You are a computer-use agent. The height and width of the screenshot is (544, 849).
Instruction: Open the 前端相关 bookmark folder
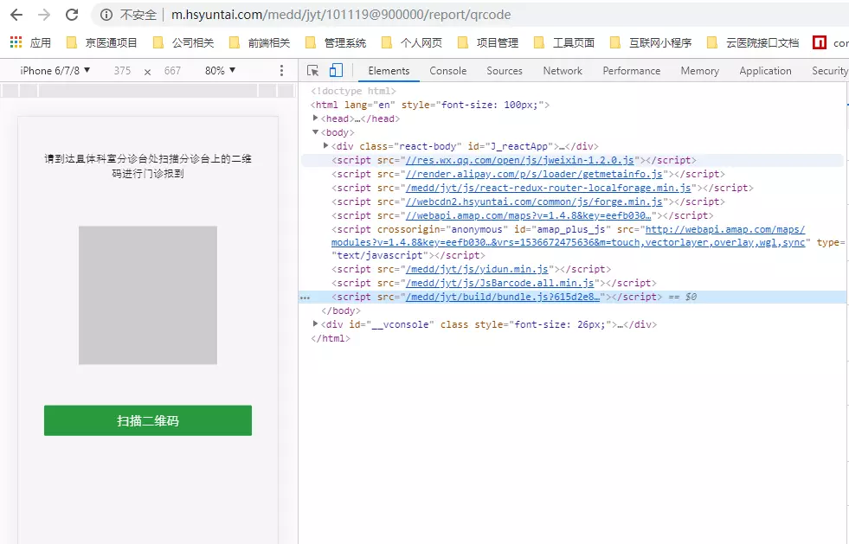click(260, 42)
